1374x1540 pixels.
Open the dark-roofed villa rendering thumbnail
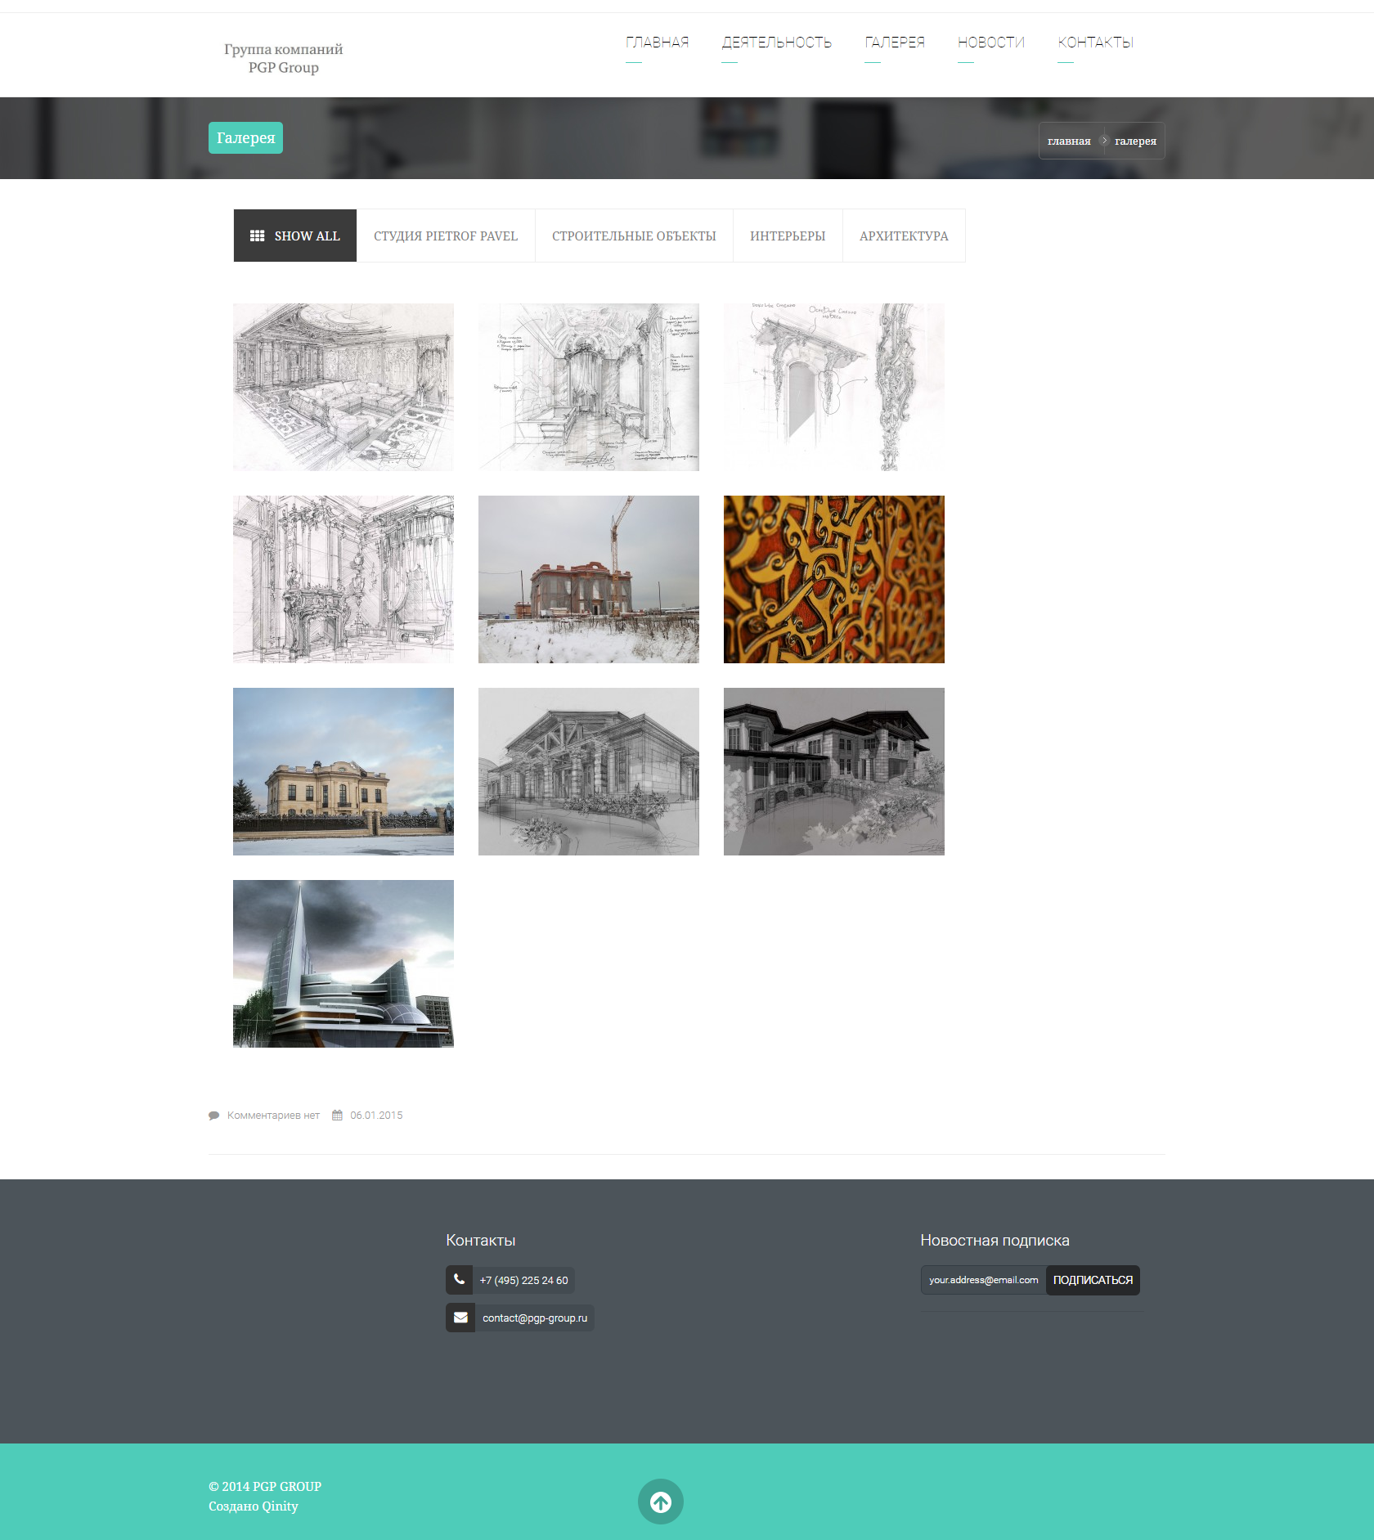[x=834, y=771]
